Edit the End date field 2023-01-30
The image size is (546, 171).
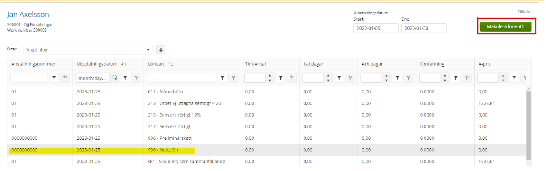coord(424,28)
